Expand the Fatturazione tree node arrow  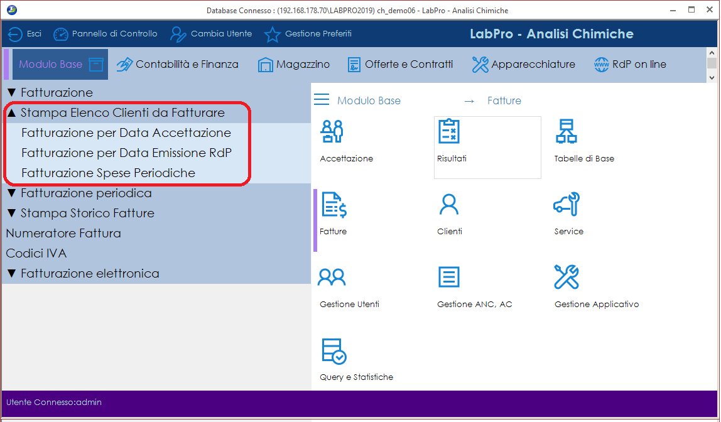(12, 92)
